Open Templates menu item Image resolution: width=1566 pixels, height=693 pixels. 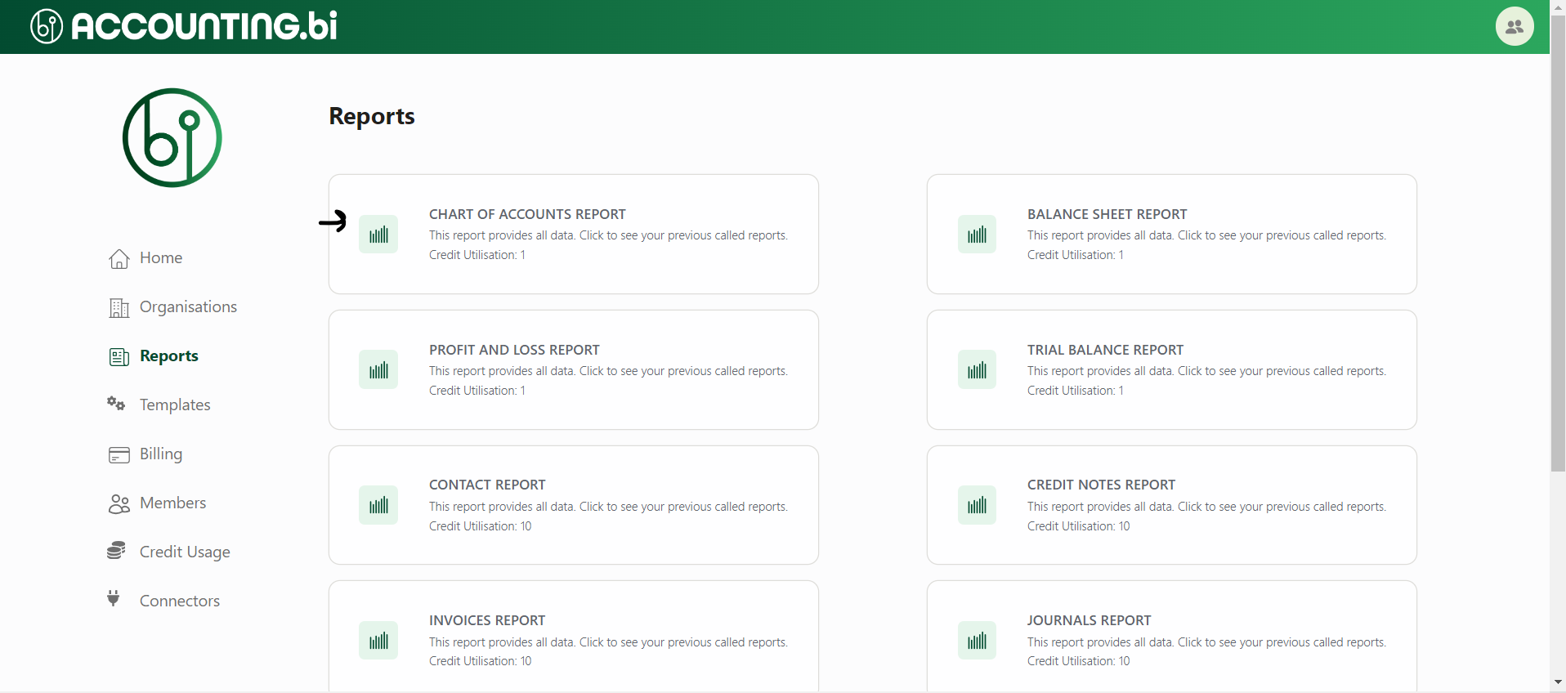coord(175,405)
